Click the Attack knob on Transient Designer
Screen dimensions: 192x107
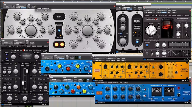[123, 20]
